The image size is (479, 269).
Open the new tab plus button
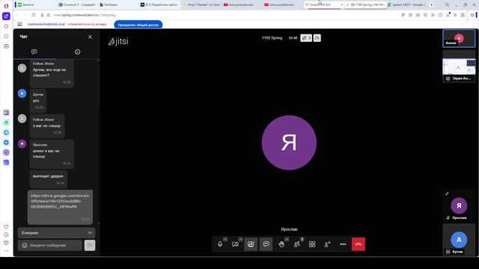point(432,4)
